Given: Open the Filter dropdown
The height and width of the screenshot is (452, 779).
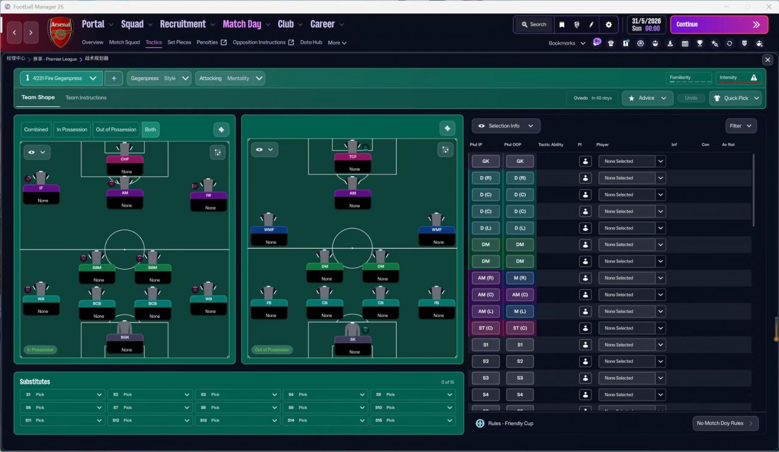Looking at the screenshot, I should (741, 126).
